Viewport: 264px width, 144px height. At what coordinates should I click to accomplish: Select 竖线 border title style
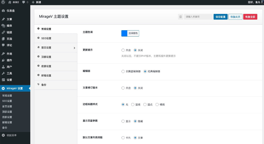(133, 104)
